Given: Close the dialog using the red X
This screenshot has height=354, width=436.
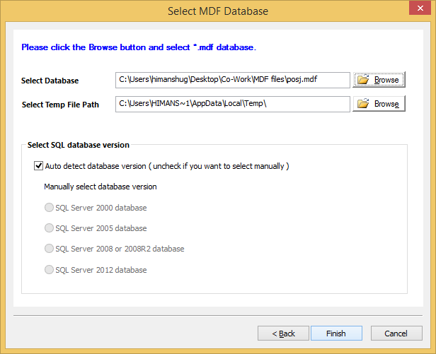Looking at the screenshot, I should 420,8.
